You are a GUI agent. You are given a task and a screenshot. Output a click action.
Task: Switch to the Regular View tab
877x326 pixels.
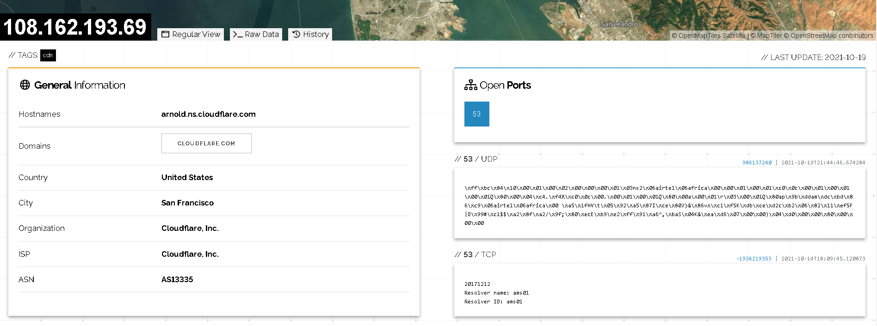pyautogui.click(x=191, y=35)
